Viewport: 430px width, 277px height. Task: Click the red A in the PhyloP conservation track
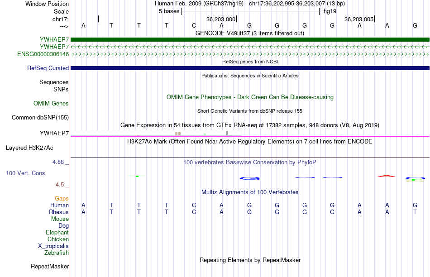pyautogui.click(x=387, y=176)
